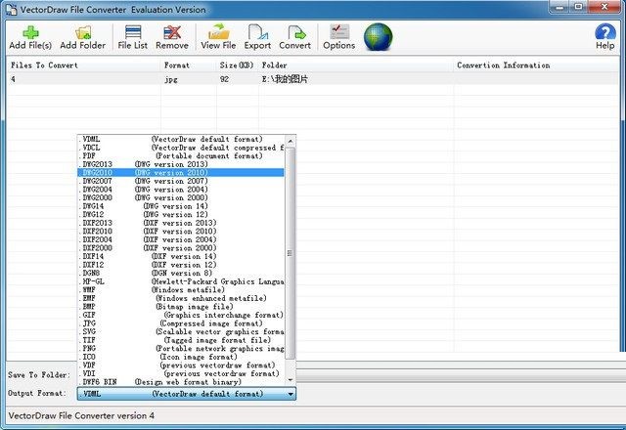Collapse the Output Format dropdown arrow
626x430 pixels.
pyautogui.click(x=291, y=394)
